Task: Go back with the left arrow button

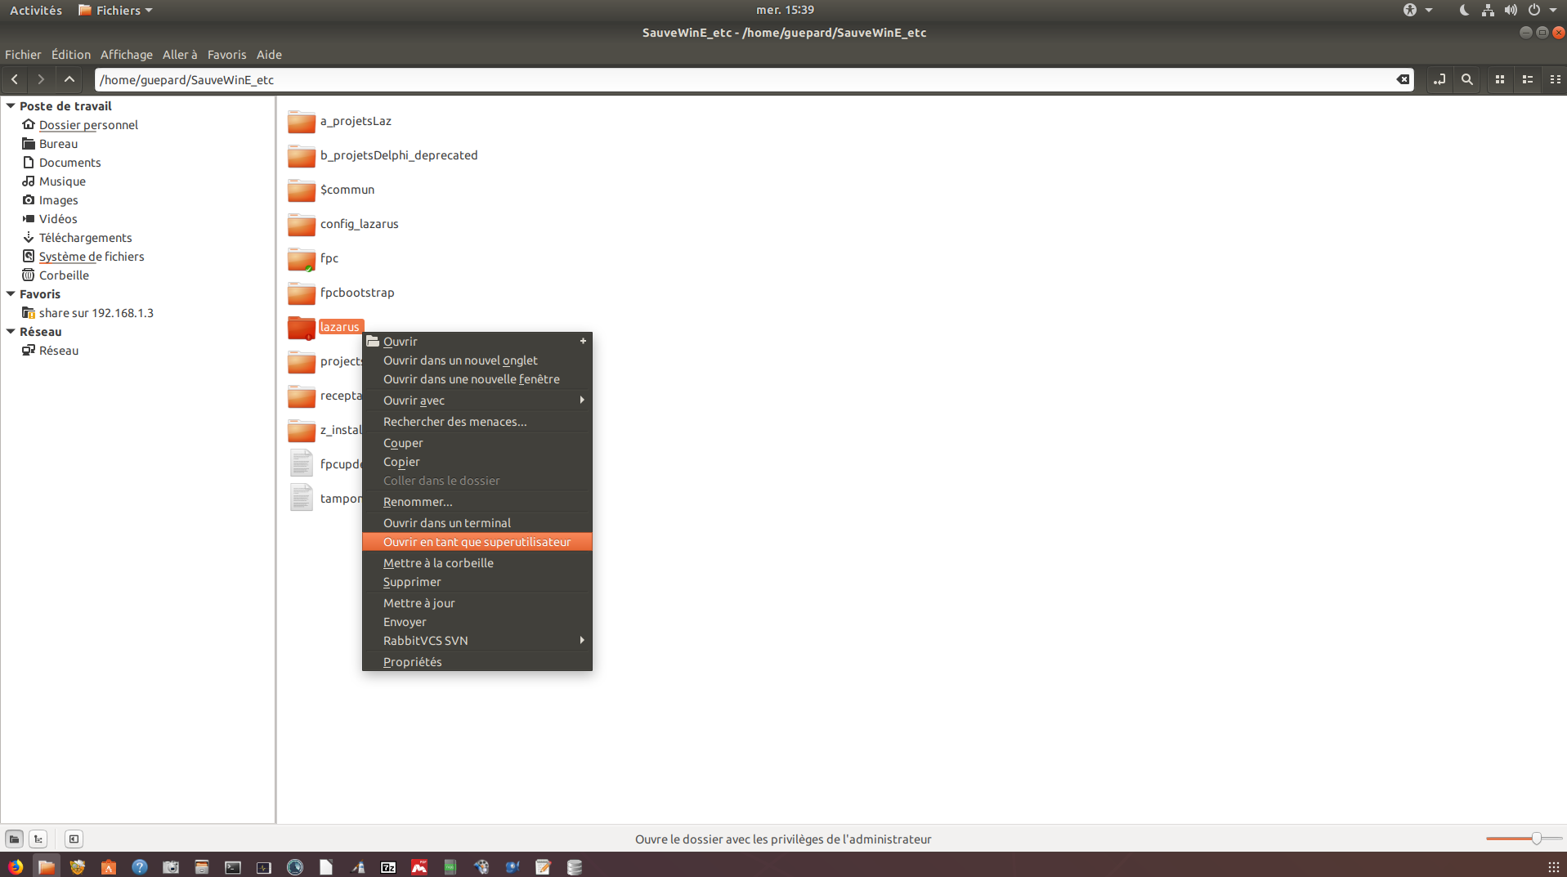Action: point(15,79)
